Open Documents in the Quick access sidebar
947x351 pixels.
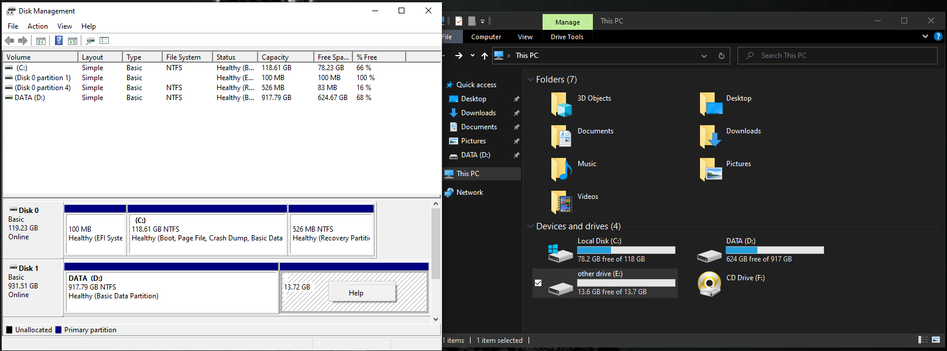pos(479,127)
